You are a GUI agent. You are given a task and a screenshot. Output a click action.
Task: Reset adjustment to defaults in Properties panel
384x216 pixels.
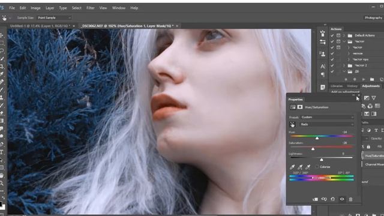(x=333, y=199)
